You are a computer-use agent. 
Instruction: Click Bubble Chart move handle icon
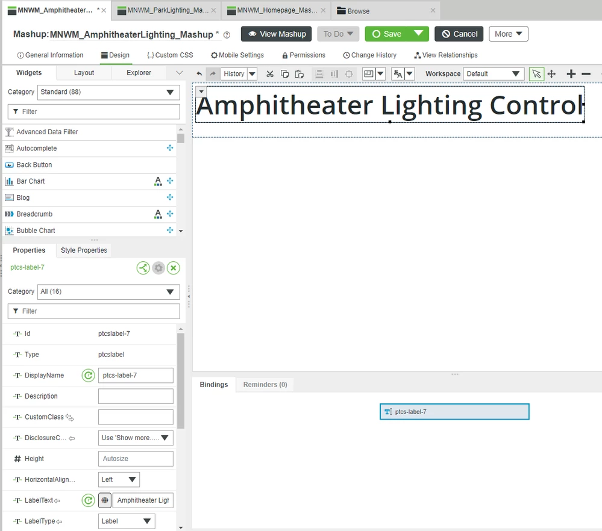[170, 230]
